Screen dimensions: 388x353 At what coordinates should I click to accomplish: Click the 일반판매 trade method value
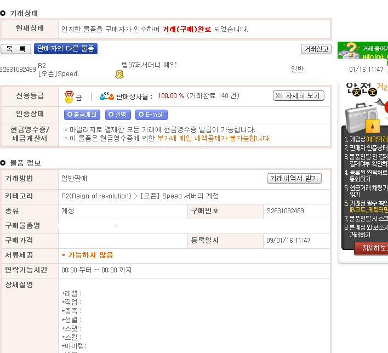pyautogui.click(x=74, y=178)
